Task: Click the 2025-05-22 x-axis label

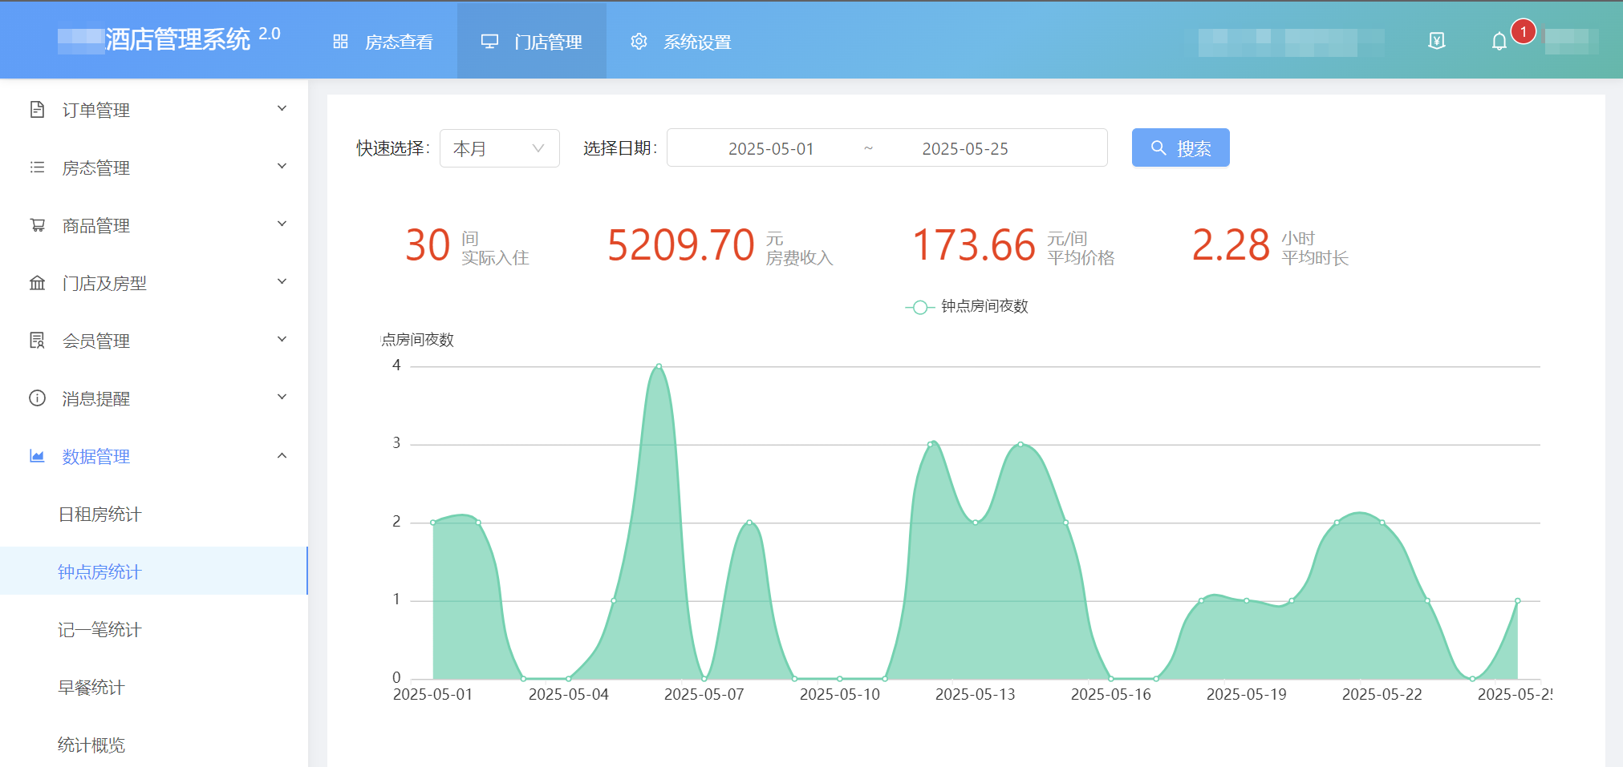Action: tap(1382, 694)
